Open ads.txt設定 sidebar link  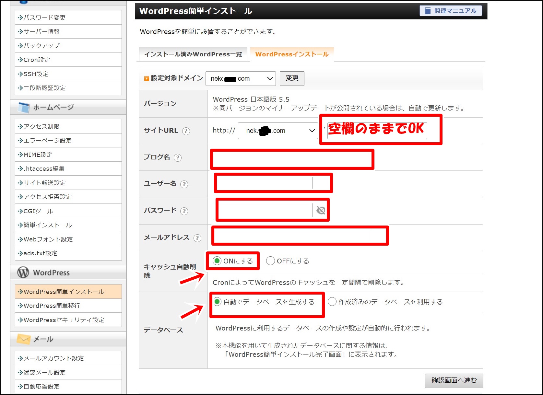click(x=68, y=253)
